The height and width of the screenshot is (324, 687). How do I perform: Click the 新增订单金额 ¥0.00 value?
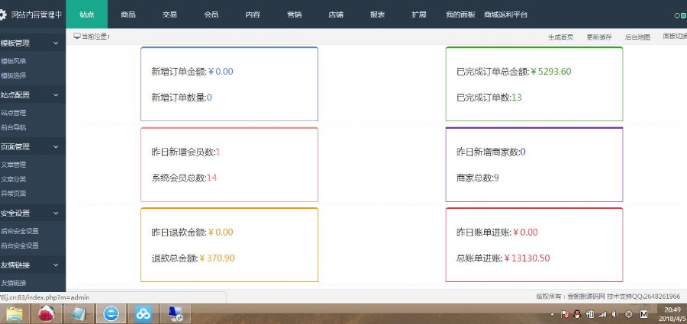click(x=221, y=72)
